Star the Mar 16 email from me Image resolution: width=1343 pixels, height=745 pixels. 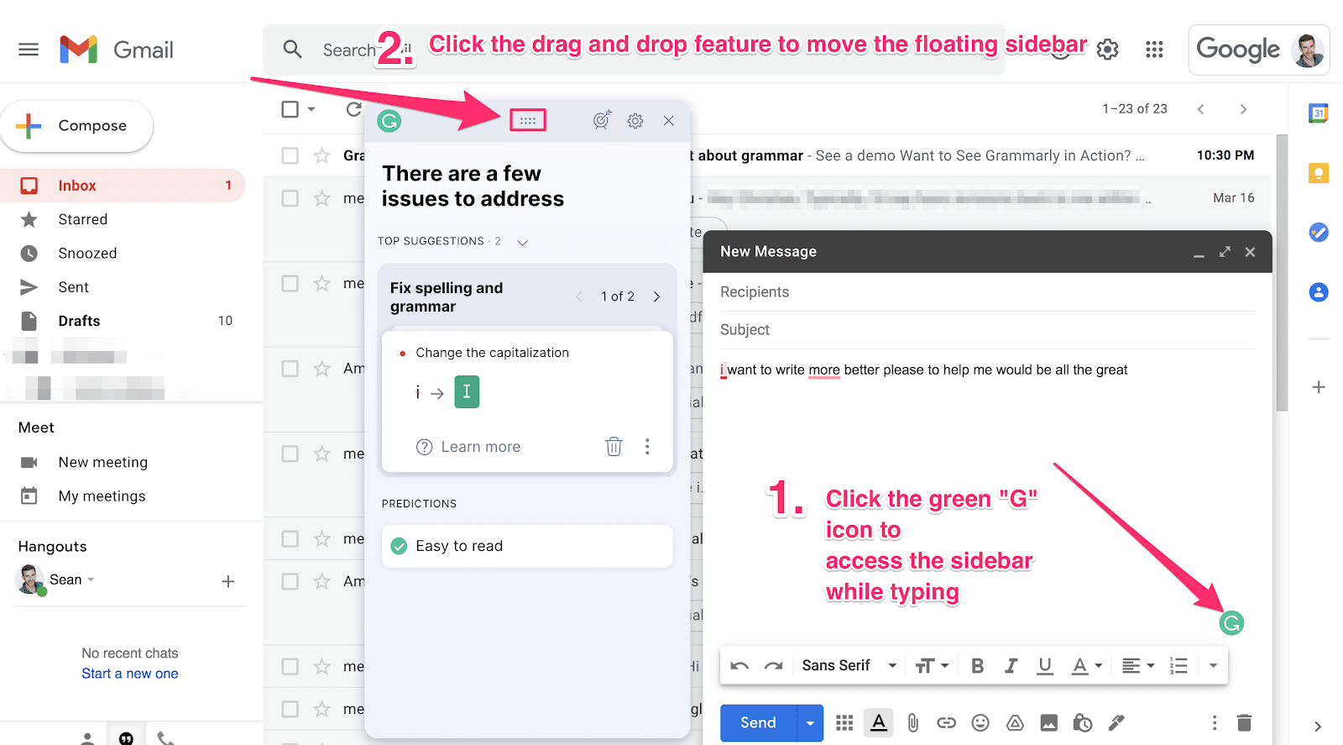click(321, 198)
